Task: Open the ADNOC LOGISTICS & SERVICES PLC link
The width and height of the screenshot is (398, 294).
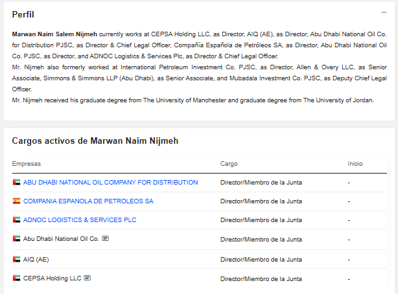Action: [80, 220]
